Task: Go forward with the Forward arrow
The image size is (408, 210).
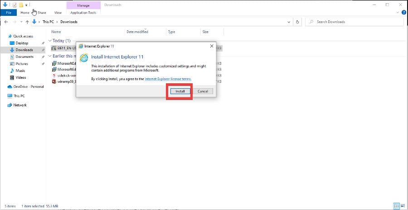Action: click(x=15, y=22)
